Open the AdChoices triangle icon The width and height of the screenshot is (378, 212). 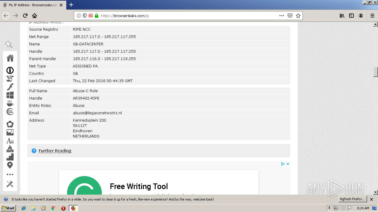(x=283, y=164)
